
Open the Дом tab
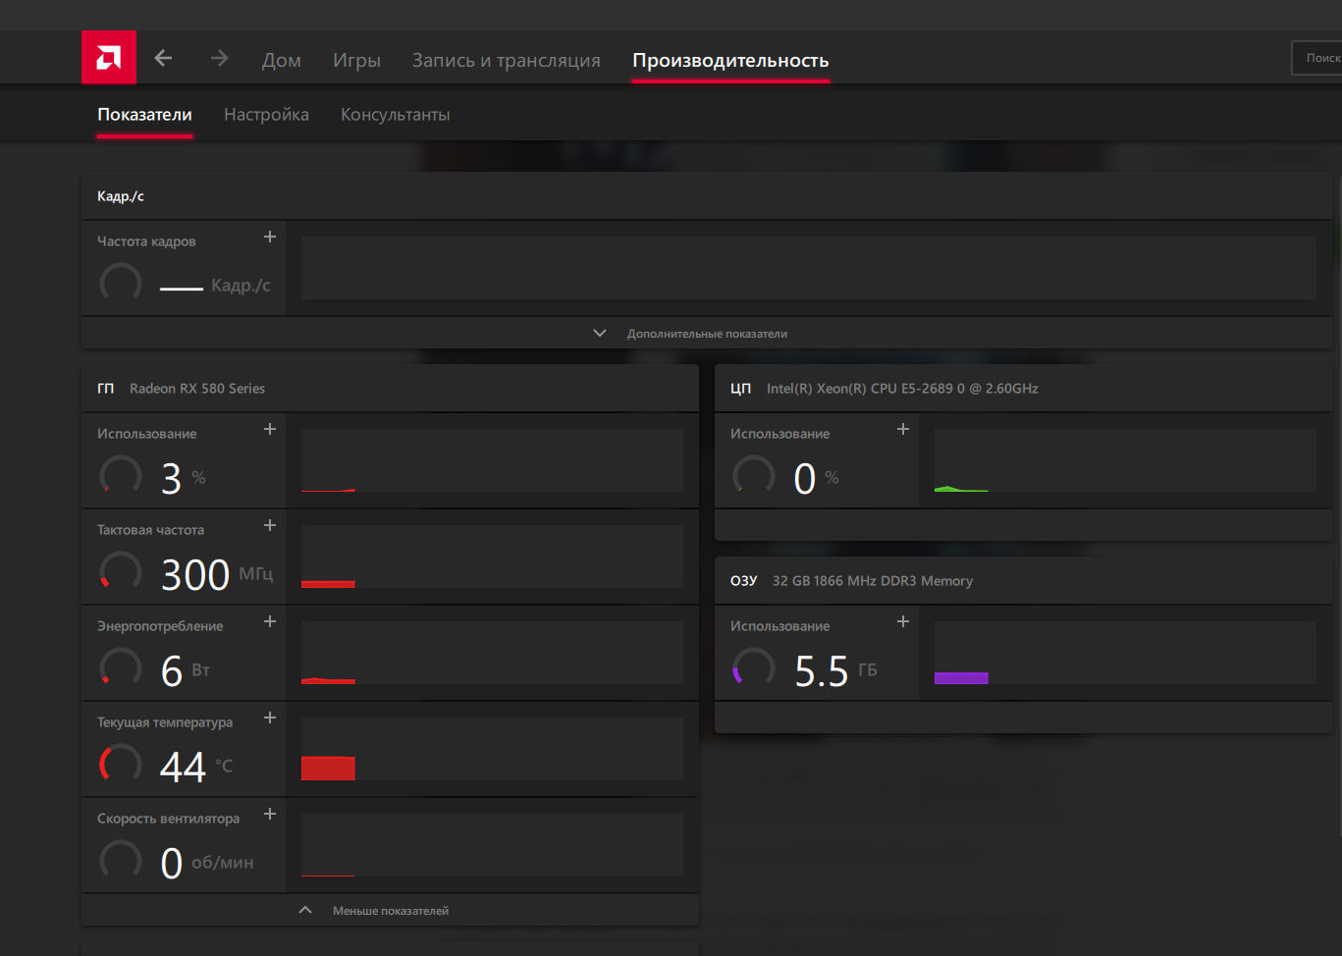tap(281, 61)
